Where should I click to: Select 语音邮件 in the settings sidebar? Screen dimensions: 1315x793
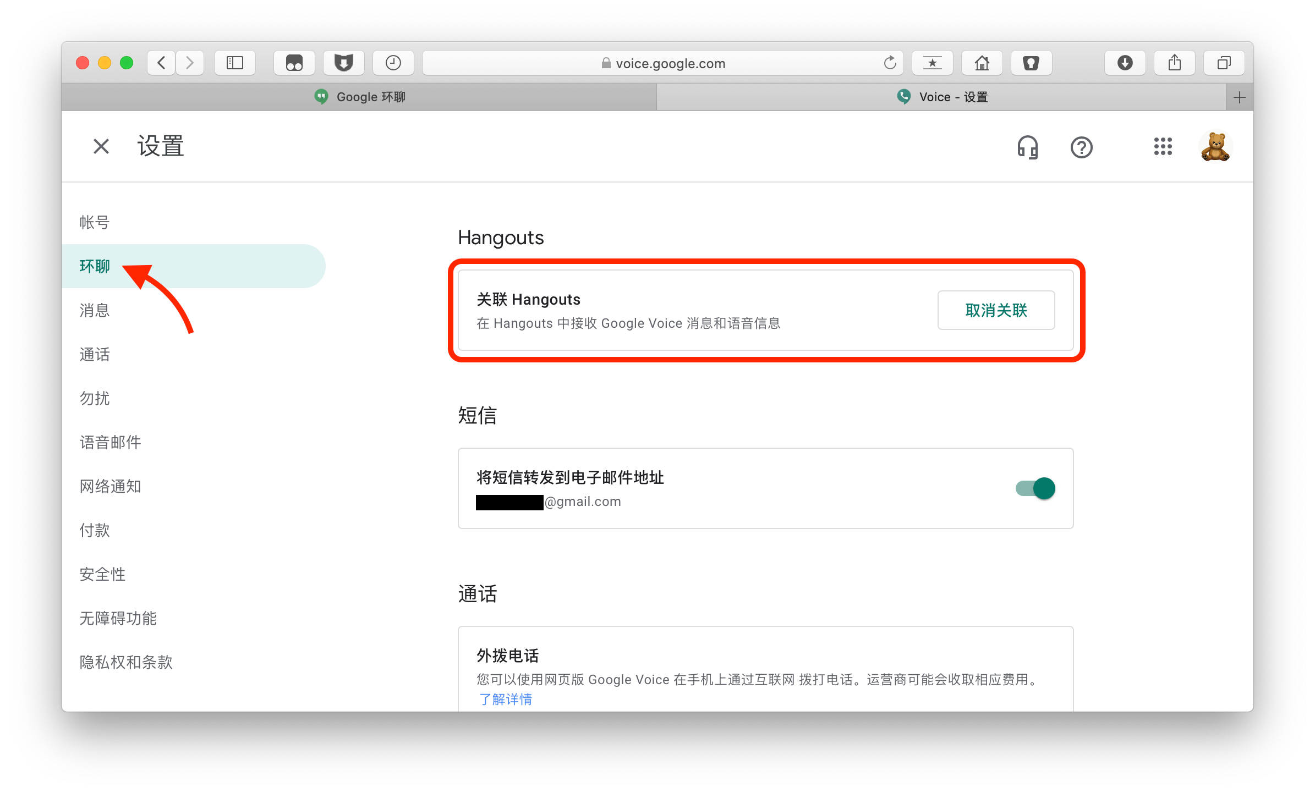(x=110, y=442)
